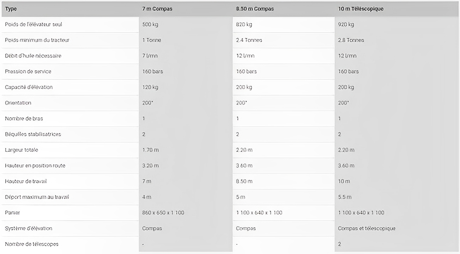Click the "1.70 m" total width cell
This screenshot has height=254, width=460.
click(x=150, y=150)
